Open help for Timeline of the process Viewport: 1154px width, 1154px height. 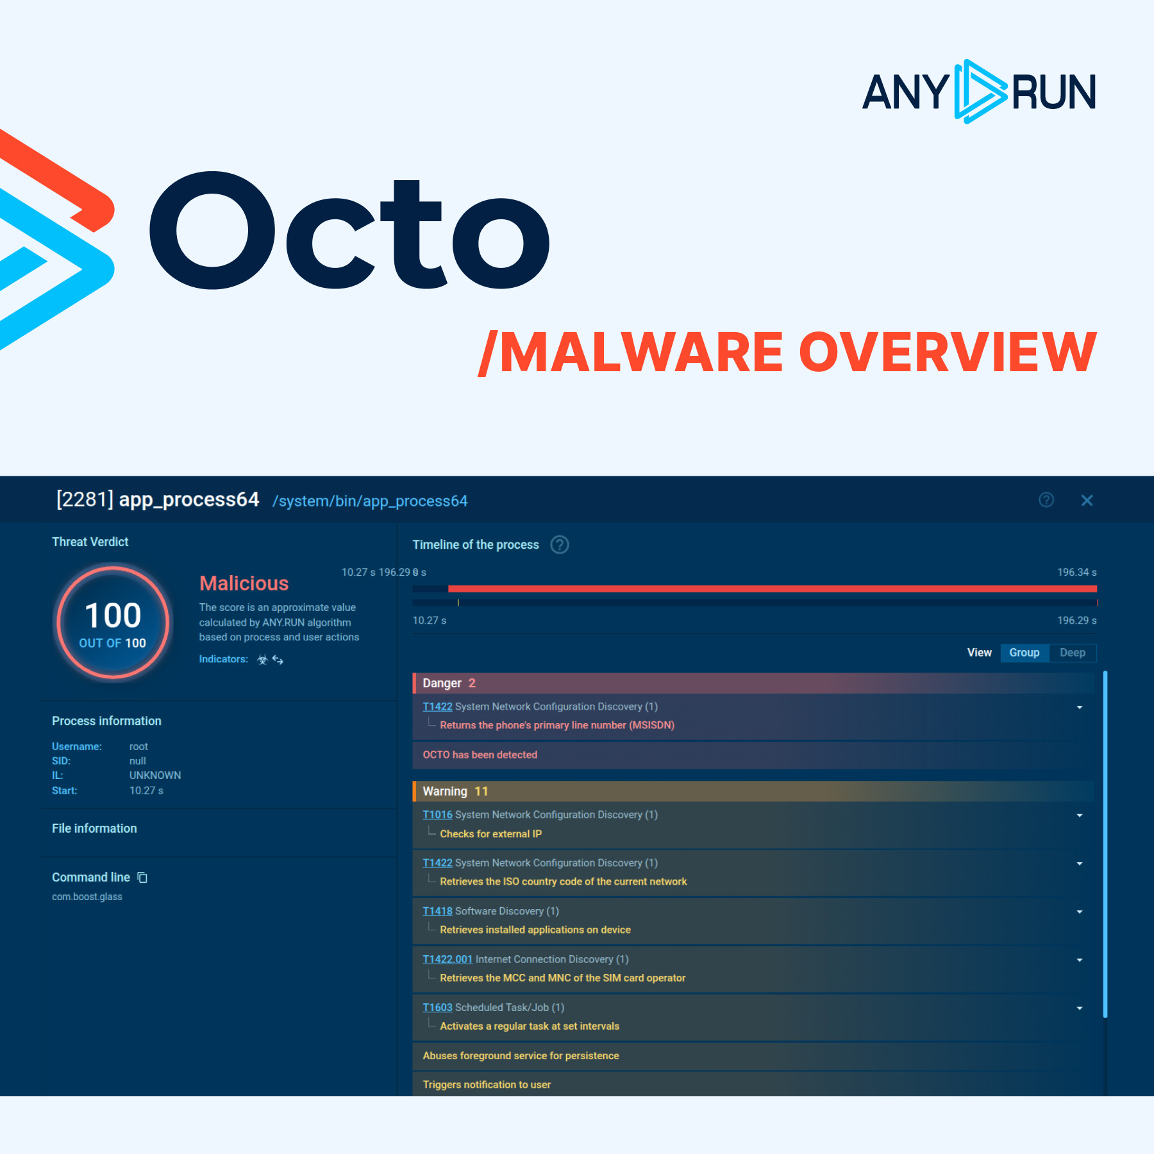[560, 545]
